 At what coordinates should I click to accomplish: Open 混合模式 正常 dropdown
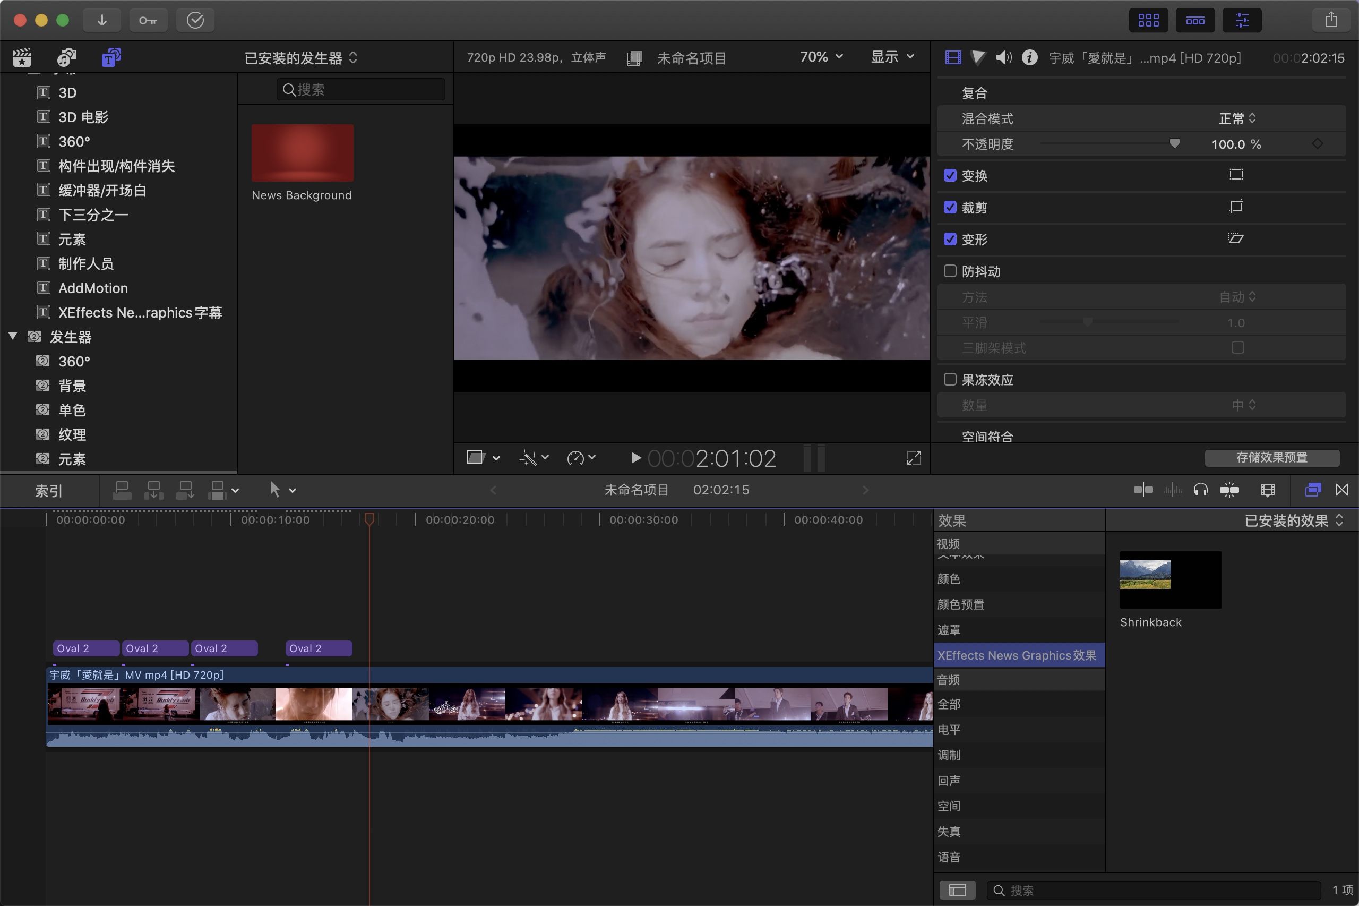tap(1237, 118)
